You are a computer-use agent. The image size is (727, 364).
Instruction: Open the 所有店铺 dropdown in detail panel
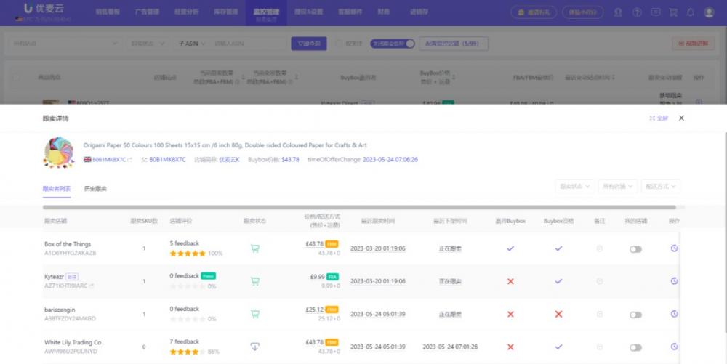(x=617, y=186)
